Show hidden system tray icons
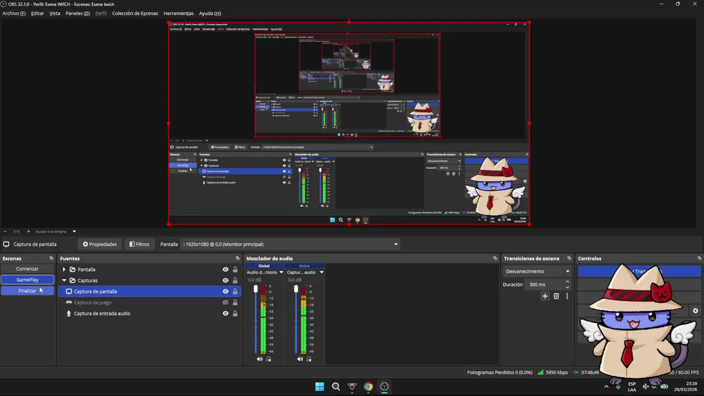This screenshot has height=396, width=704. pyautogui.click(x=606, y=386)
